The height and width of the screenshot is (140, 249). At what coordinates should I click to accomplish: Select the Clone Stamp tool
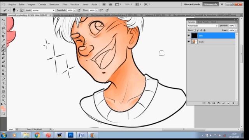pos(3,54)
